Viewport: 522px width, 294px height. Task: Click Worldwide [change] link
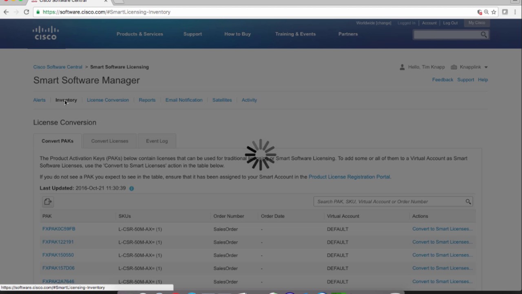[x=374, y=23]
